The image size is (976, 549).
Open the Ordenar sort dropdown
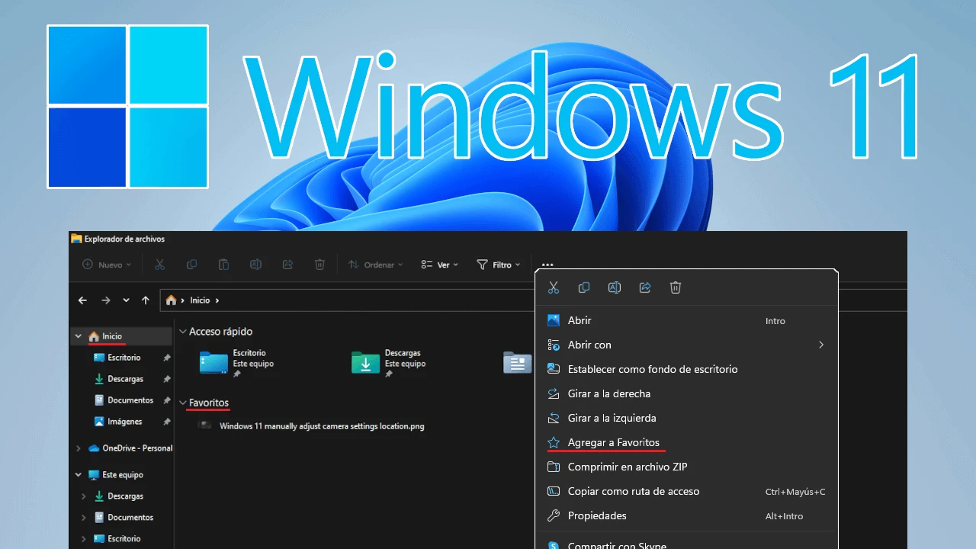tap(376, 265)
